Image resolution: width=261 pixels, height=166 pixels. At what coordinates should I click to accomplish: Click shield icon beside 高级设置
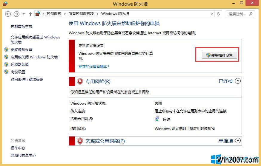click(6, 72)
